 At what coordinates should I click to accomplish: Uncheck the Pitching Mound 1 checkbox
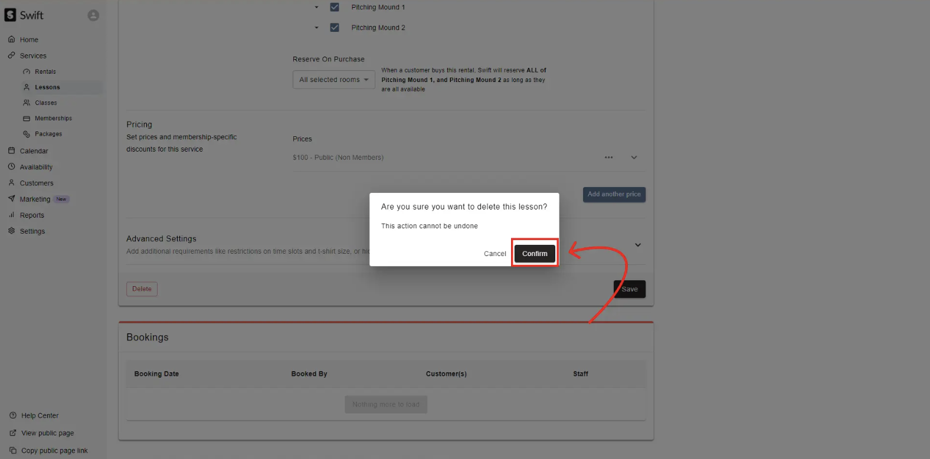click(x=335, y=7)
